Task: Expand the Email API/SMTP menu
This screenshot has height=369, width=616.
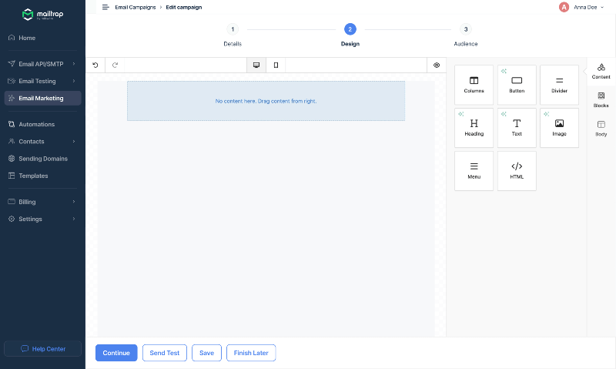Action: [42, 64]
